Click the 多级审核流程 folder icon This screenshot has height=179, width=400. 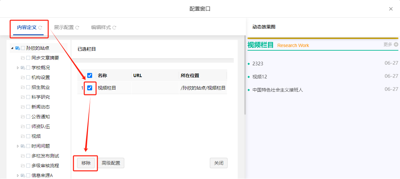point(23,166)
